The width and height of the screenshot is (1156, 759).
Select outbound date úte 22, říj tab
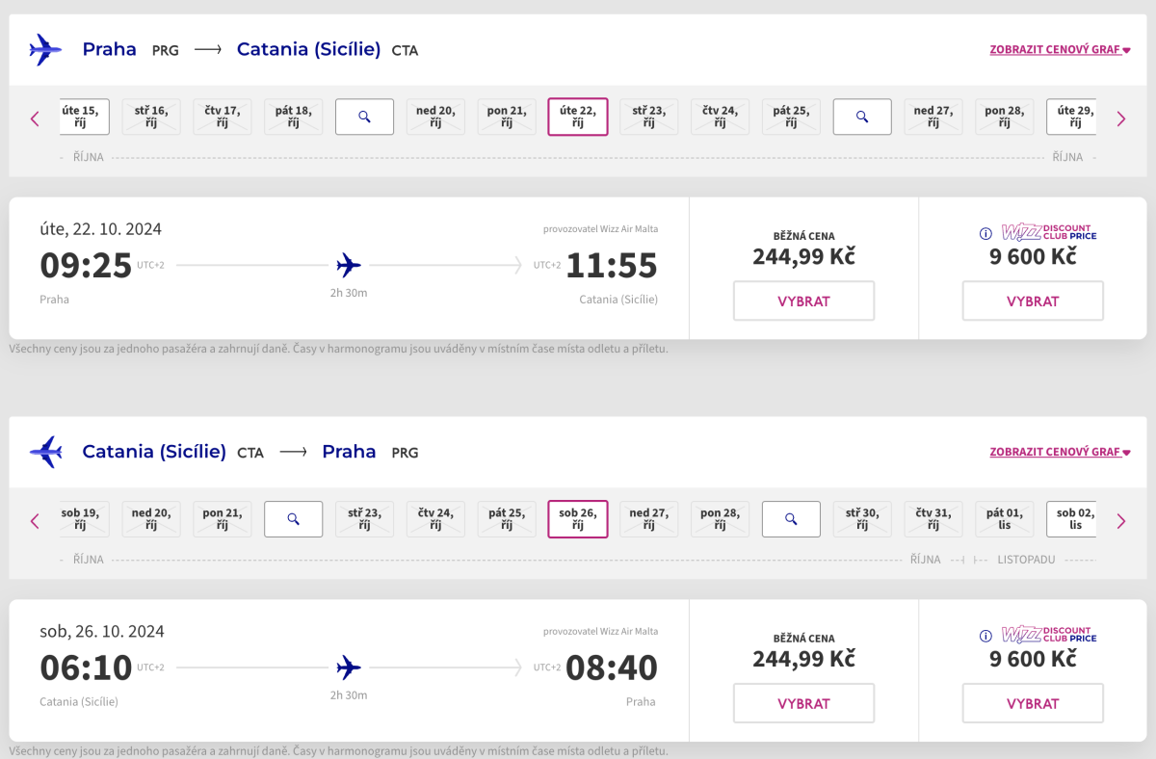578,117
